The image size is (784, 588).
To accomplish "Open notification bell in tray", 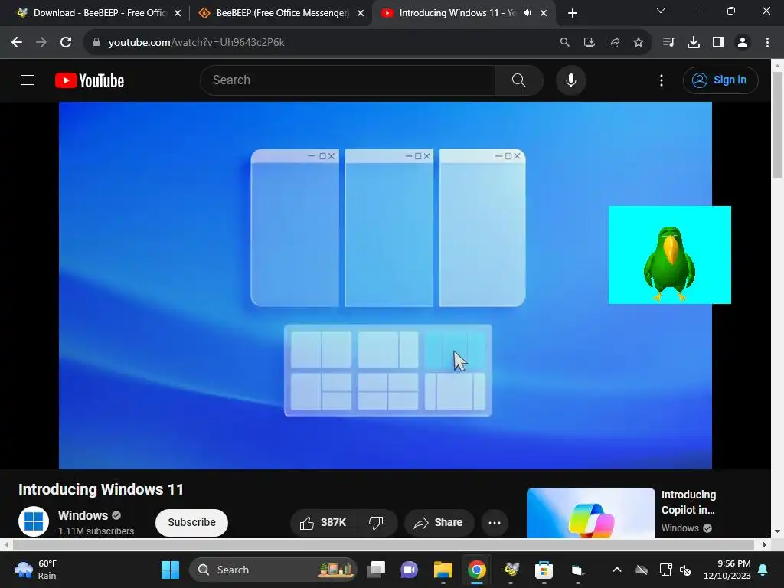I will coord(763,570).
